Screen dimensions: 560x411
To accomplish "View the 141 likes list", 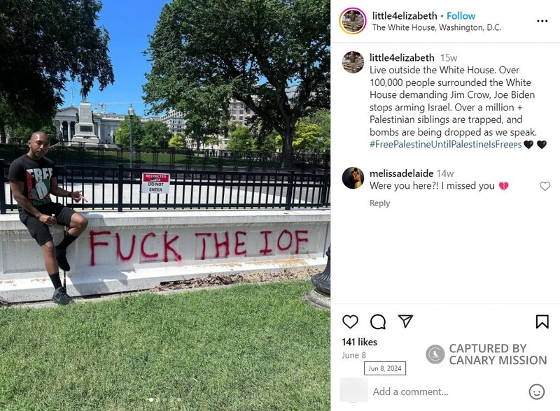I will [x=359, y=342].
